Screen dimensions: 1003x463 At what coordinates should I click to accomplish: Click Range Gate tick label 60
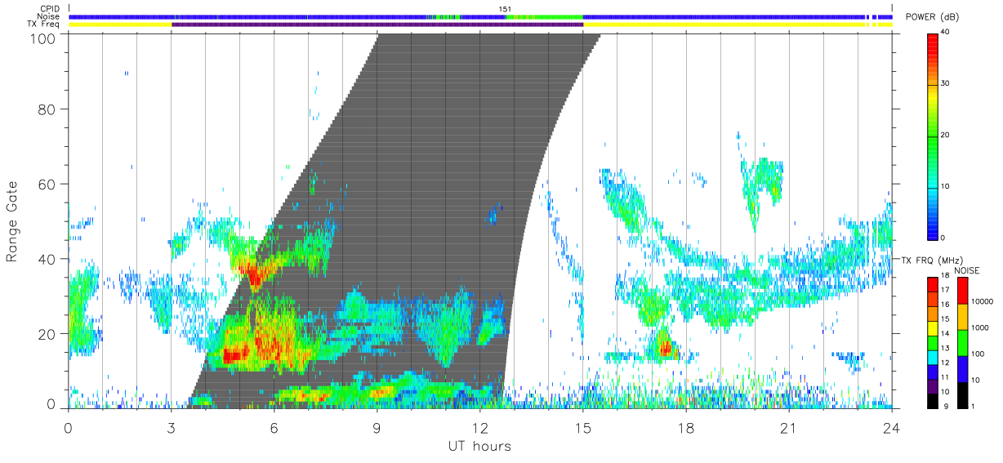pyautogui.click(x=48, y=184)
